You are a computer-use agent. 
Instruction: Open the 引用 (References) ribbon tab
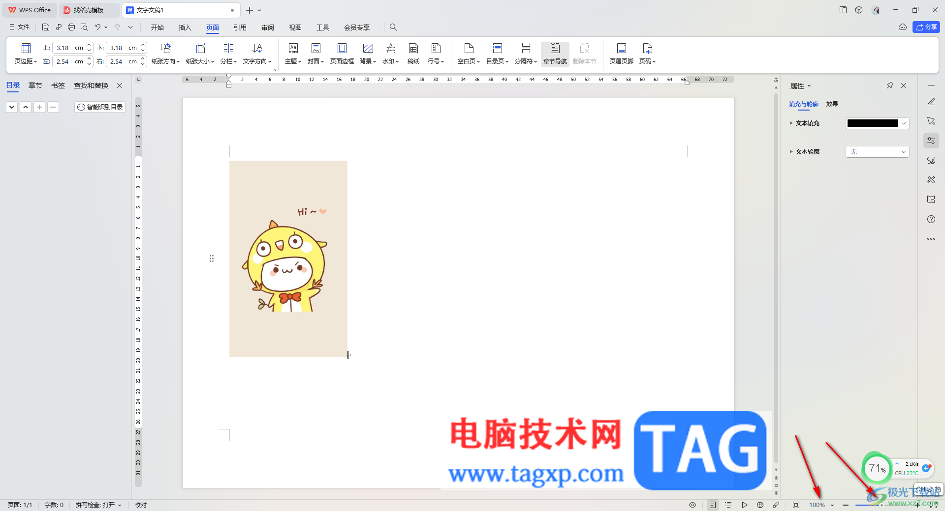pos(240,28)
